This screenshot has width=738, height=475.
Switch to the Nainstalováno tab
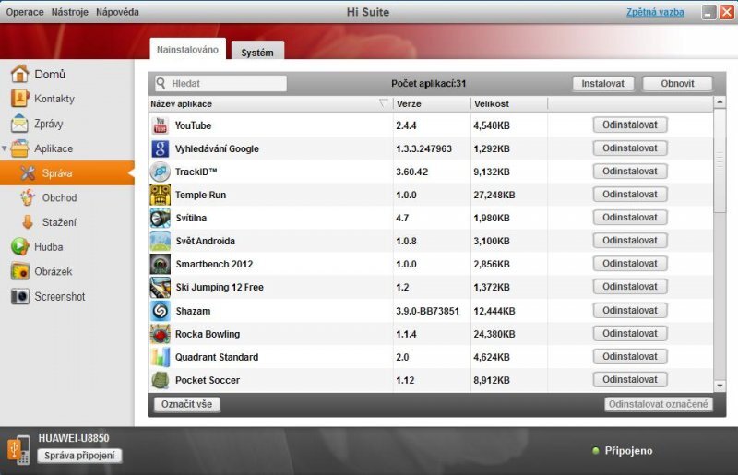click(187, 49)
